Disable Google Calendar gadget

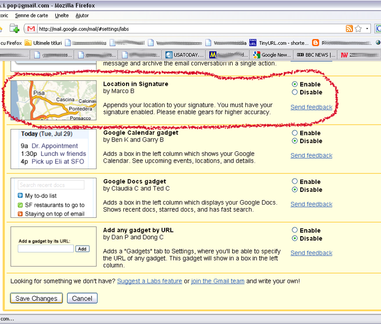(295, 141)
